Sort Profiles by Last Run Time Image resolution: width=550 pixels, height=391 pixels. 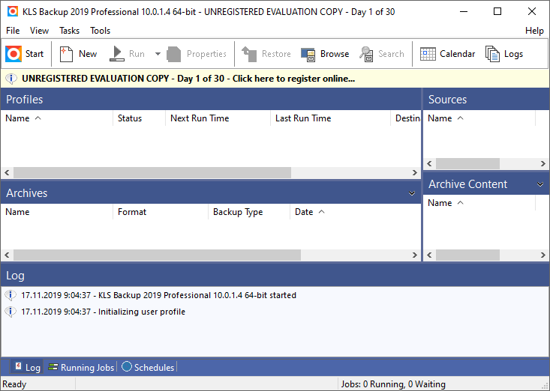point(330,118)
